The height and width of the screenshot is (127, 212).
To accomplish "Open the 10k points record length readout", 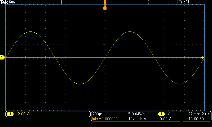I will (x=137, y=119).
